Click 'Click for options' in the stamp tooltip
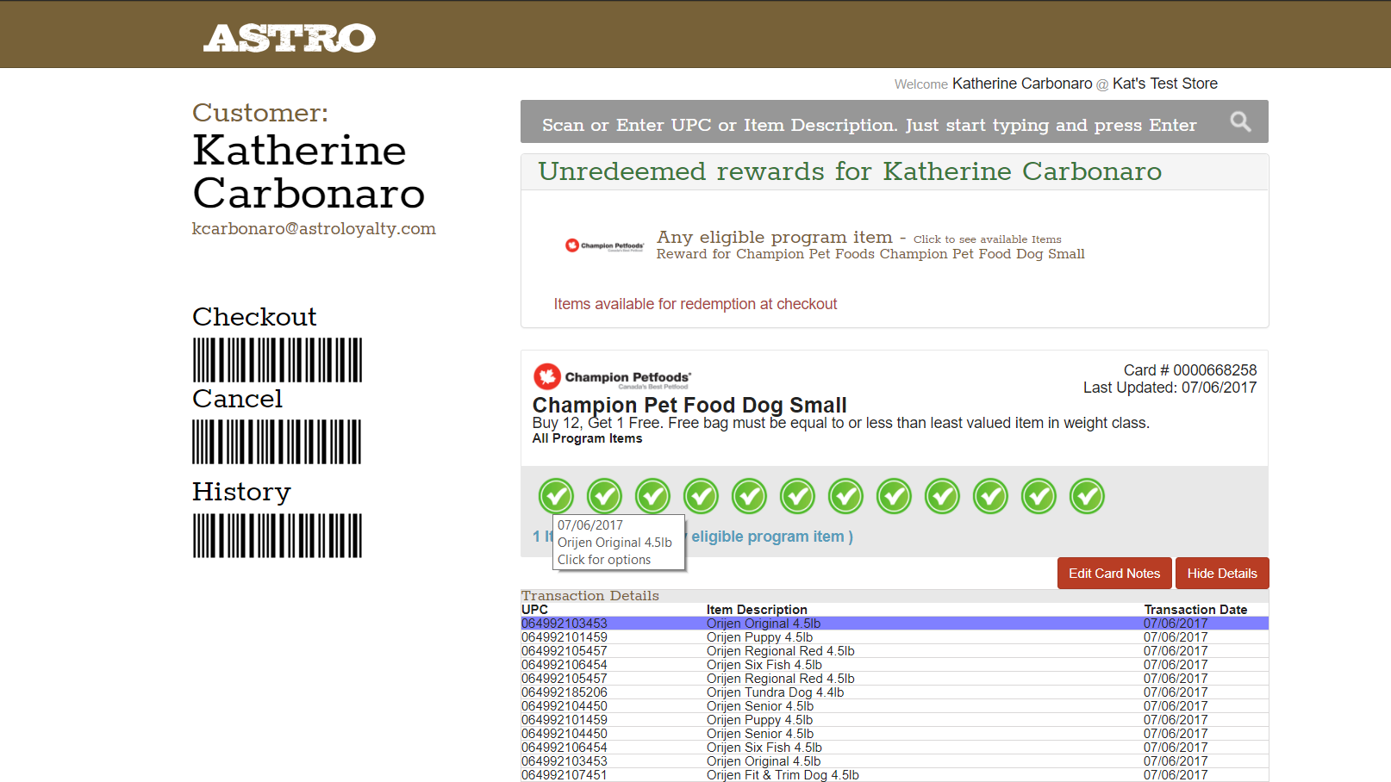The height and width of the screenshot is (782, 1391). click(604, 560)
